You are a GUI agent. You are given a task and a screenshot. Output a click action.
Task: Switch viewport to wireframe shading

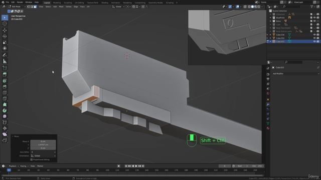pyautogui.click(x=249, y=6)
